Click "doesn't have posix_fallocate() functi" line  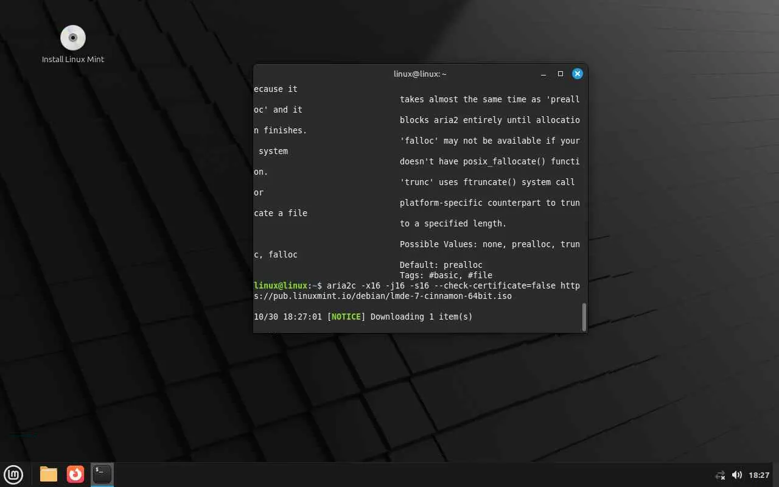tap(490, 161)
